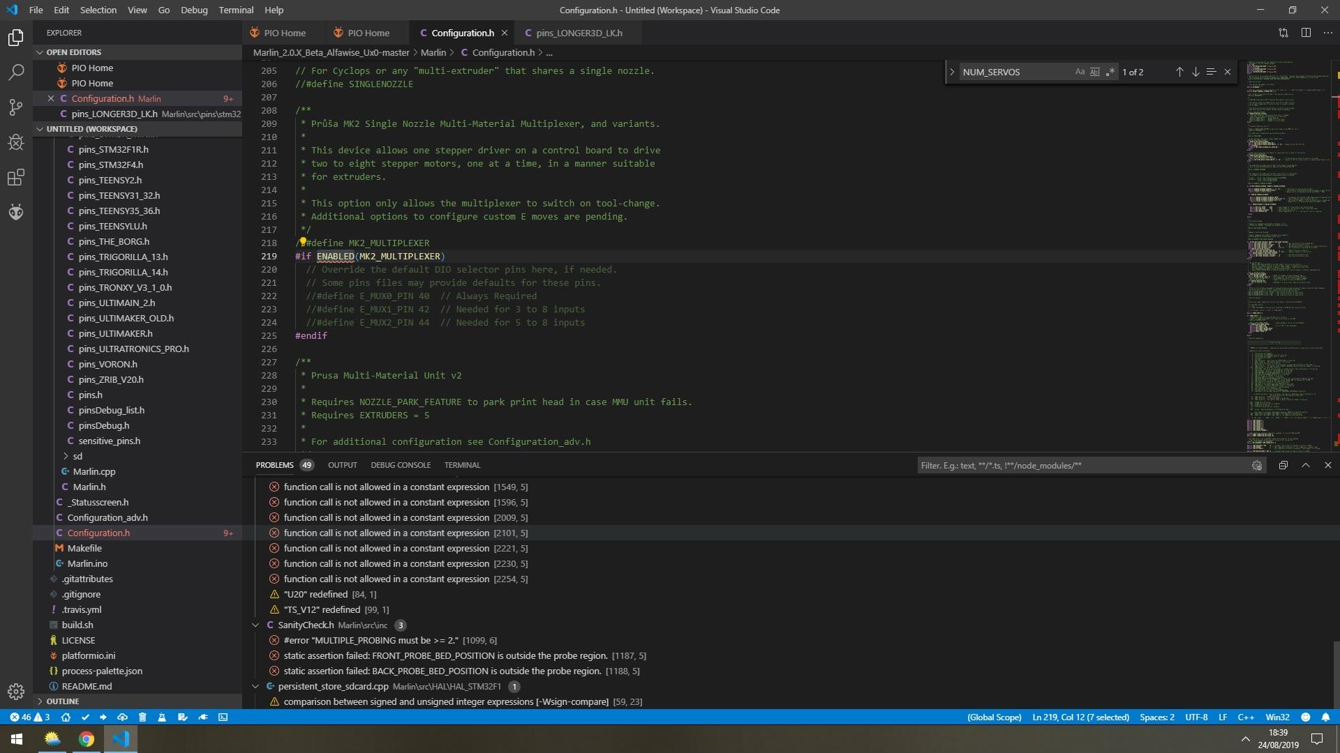Open the Manage gear menu
The height and width of the screenshot is (753, 1340).
point(16,692)
